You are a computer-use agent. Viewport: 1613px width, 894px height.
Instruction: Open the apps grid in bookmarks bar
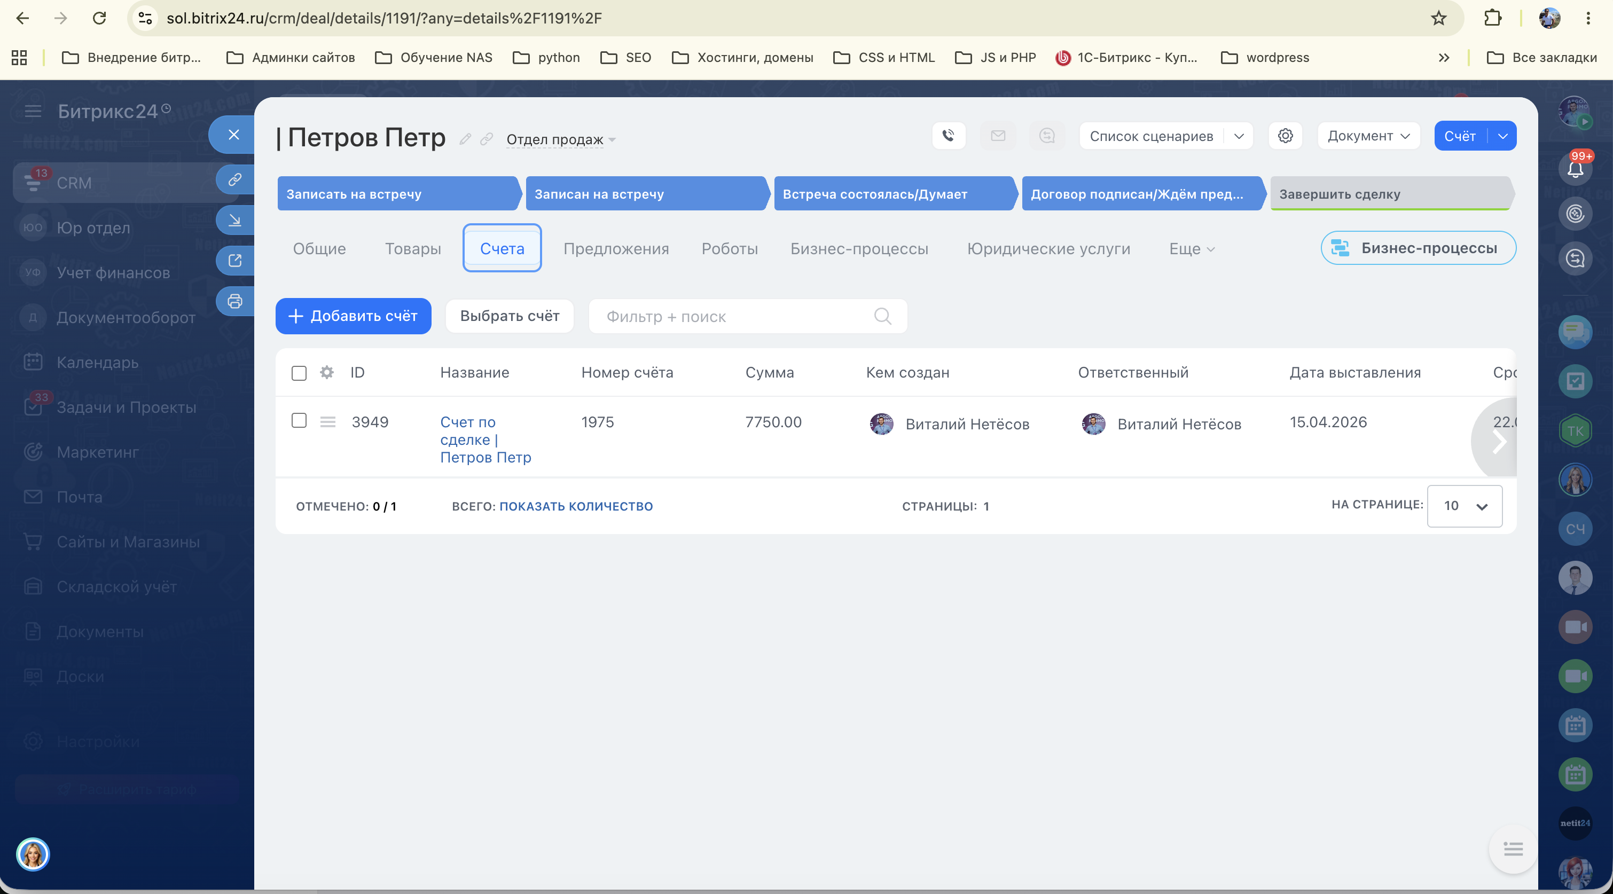[x=19, y=58]
